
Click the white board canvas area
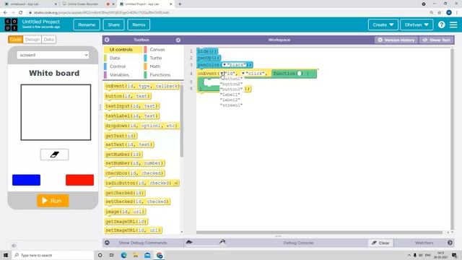(56, 113)
